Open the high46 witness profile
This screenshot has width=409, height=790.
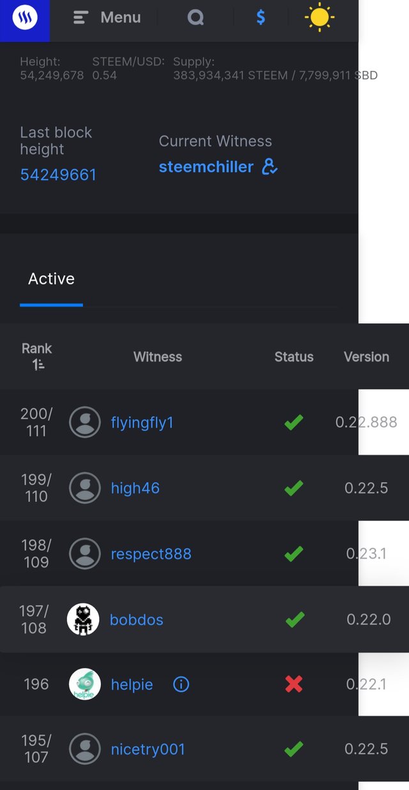click(x=135, y=488)
